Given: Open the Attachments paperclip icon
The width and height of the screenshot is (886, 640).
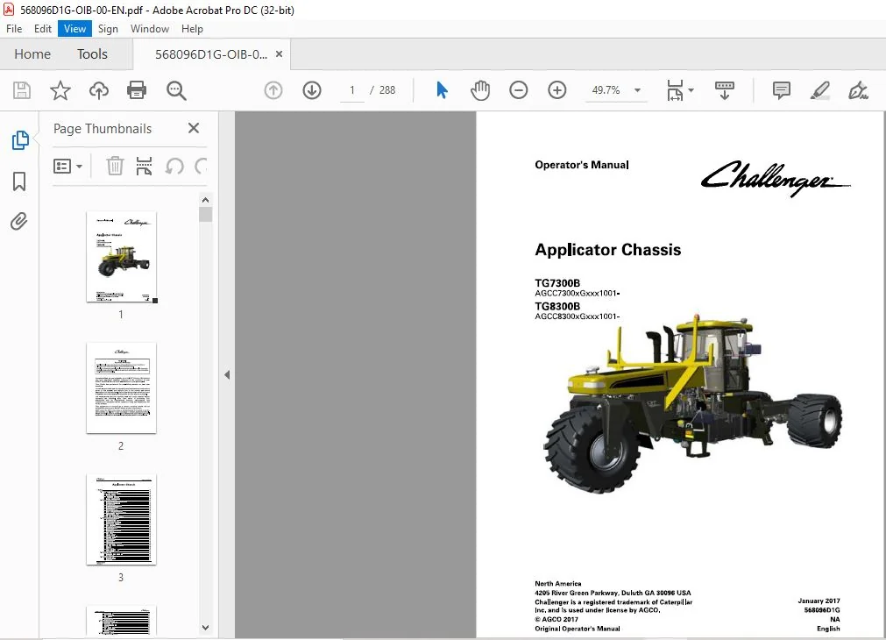Looking at the screenshot, I should click(19, 221).
